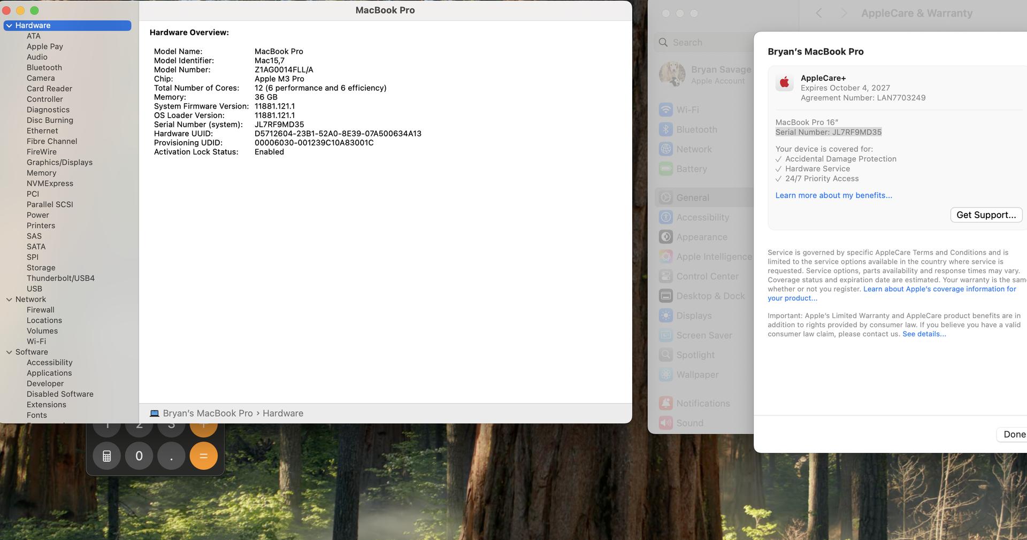Select Firewall under the Network section

pos(41,310)
